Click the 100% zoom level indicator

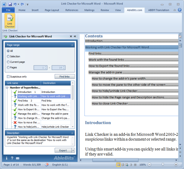[x=142, y=165]
